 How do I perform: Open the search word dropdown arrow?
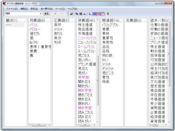coord(41,14)
